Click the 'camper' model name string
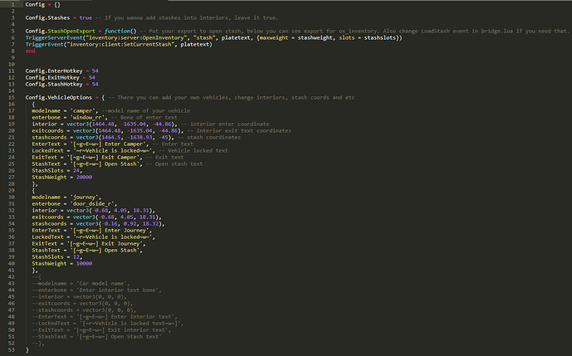 coord(84,110)
